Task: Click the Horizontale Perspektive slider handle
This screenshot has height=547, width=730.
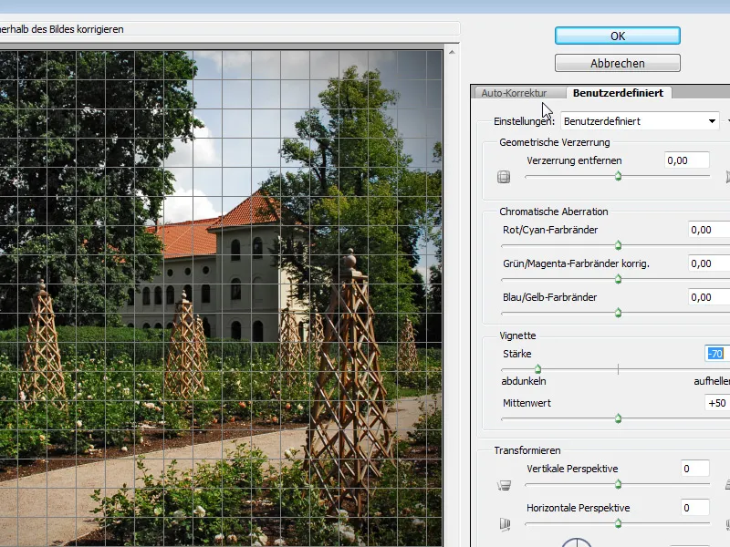Action: (619, 523)
